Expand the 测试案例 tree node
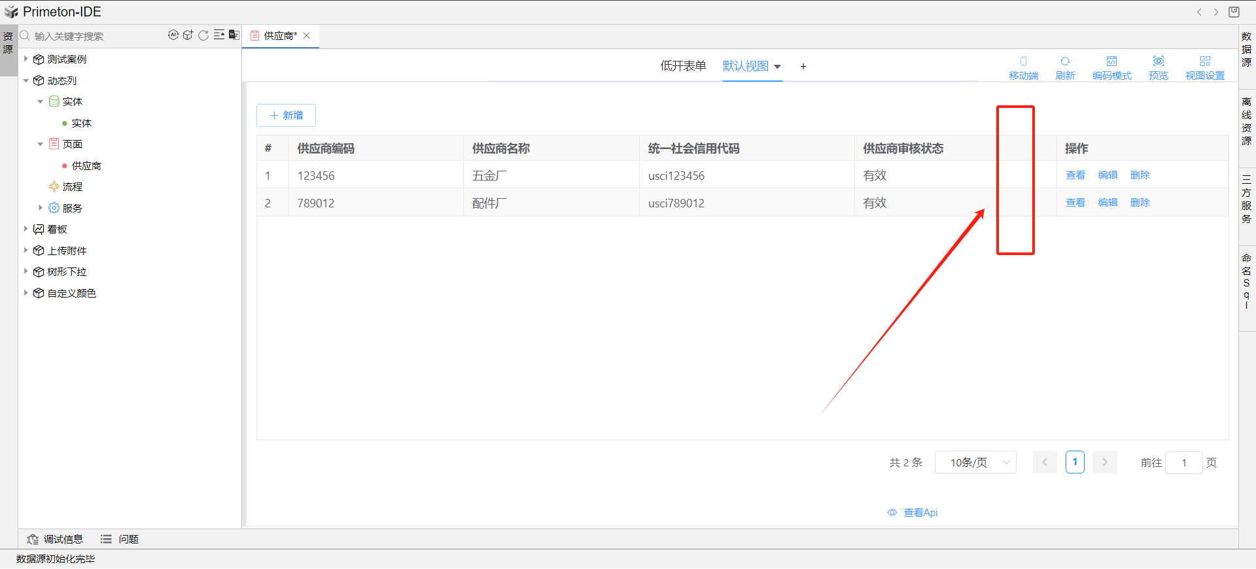The image size is (1256, 569). point(26,59)
